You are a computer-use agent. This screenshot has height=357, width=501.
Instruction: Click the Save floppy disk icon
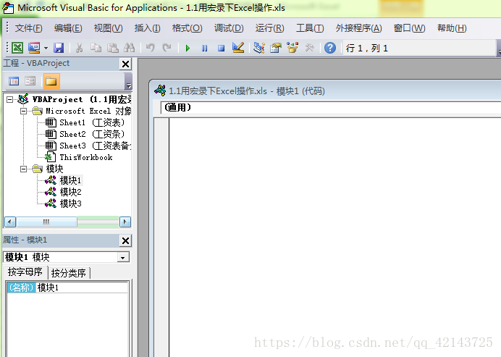[59, 48]
